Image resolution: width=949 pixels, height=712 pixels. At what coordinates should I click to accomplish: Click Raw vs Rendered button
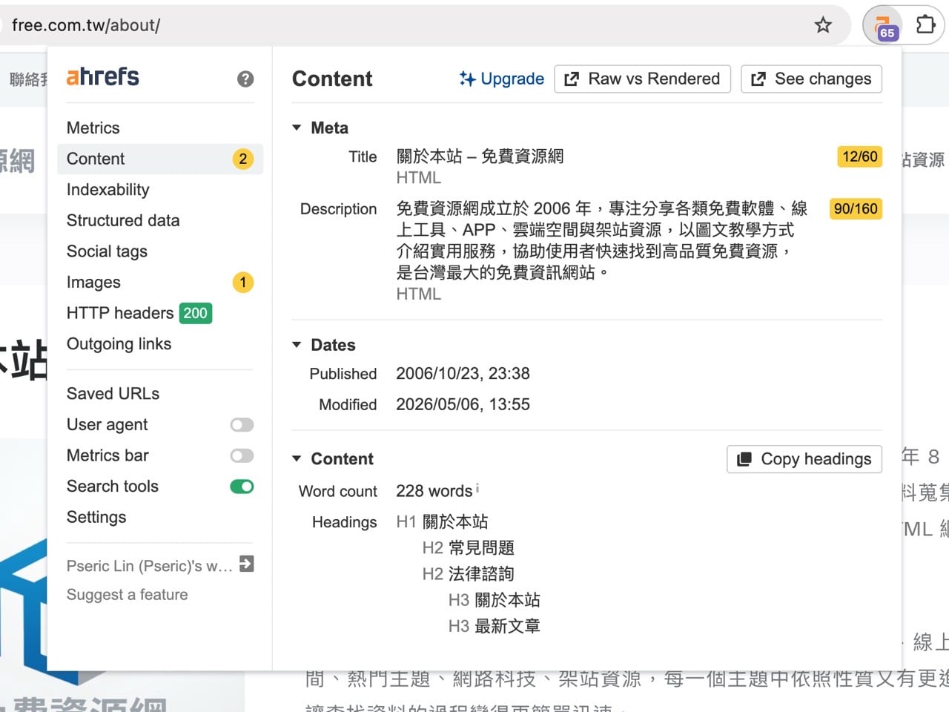click(643, 79)
